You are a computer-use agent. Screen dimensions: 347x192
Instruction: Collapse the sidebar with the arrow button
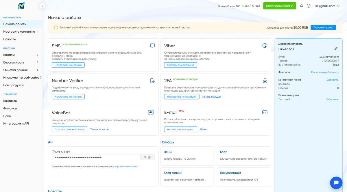[42, 6]
